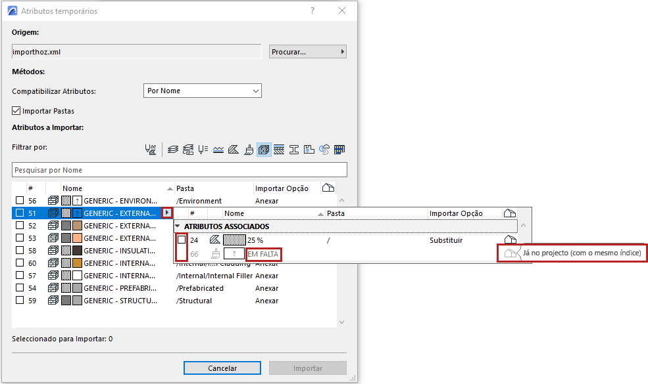Sort popup list by Pasta column header
The height and width of the screenshot is (384, 648).
[x=336, y=213]
